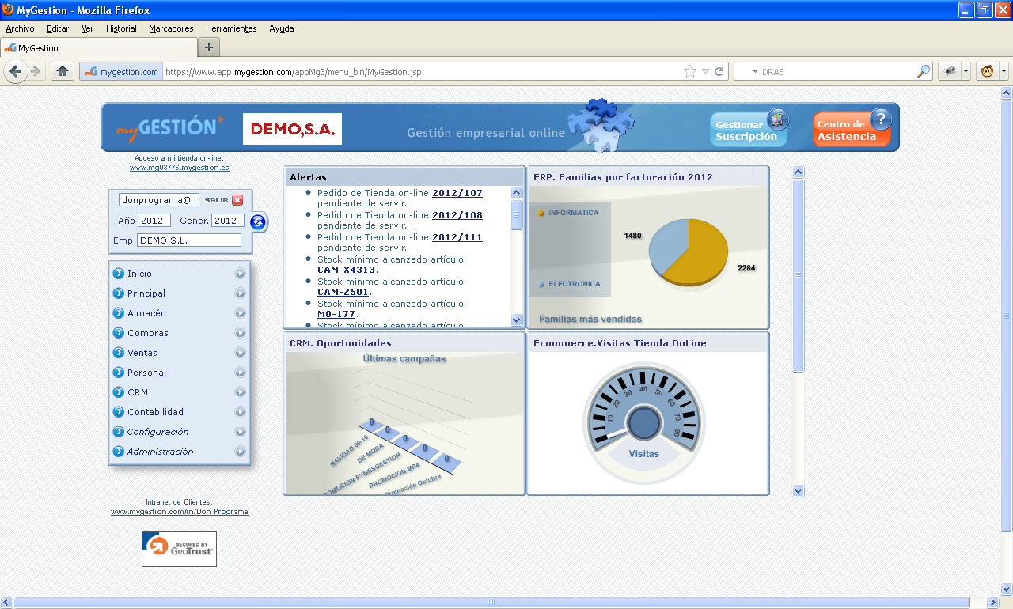Open order link 2012/107
Screen dimensions: 1013x609
tap(457, 193)
